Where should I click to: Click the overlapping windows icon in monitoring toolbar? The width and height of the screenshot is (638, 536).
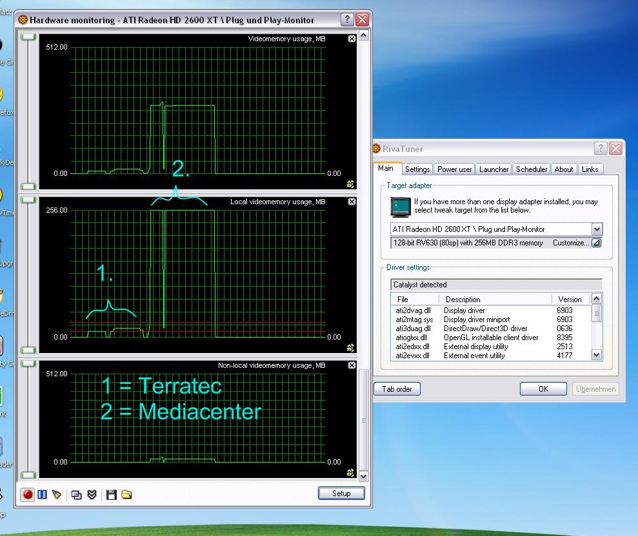click(76, 494)
